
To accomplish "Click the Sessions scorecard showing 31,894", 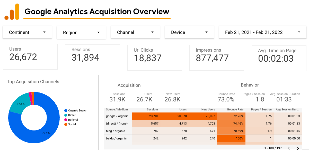I will 92,57.
